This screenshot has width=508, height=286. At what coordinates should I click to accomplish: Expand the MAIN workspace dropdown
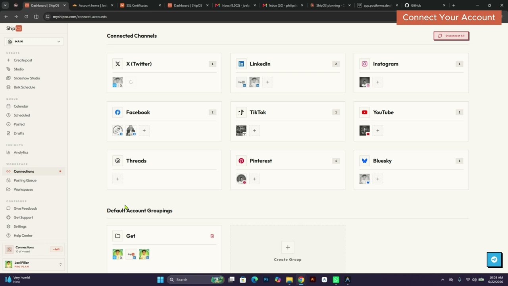[x=34, y=41]
